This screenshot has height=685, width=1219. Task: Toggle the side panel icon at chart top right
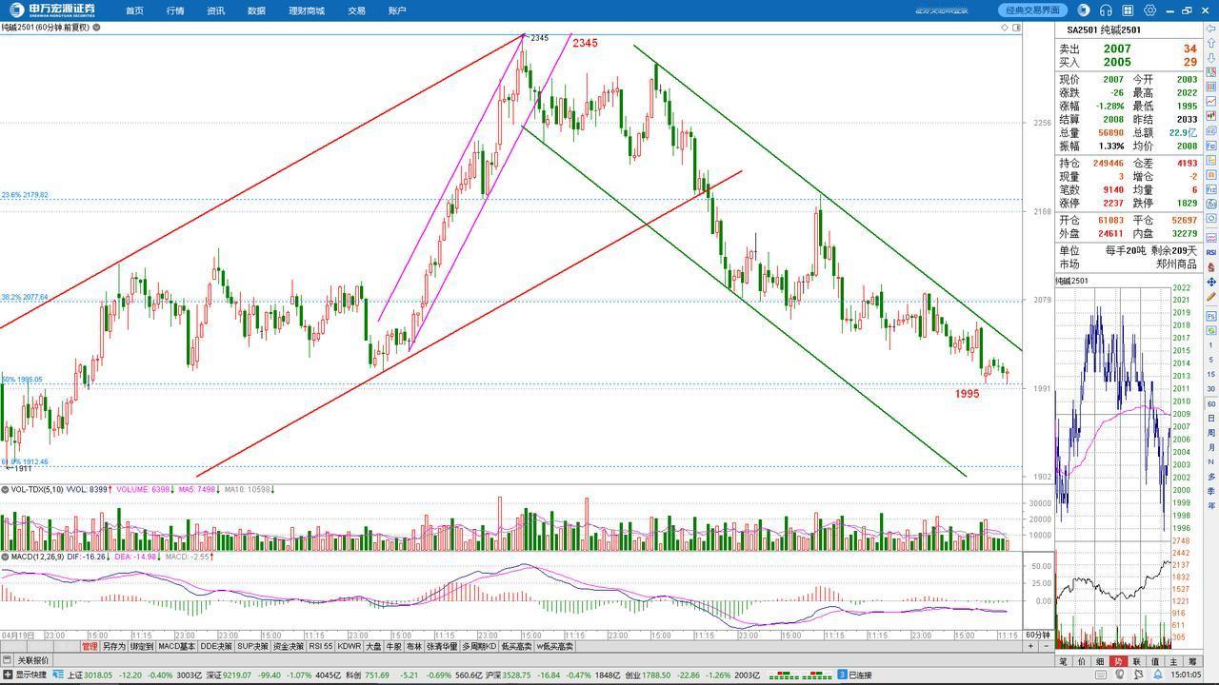[1016, 28]
